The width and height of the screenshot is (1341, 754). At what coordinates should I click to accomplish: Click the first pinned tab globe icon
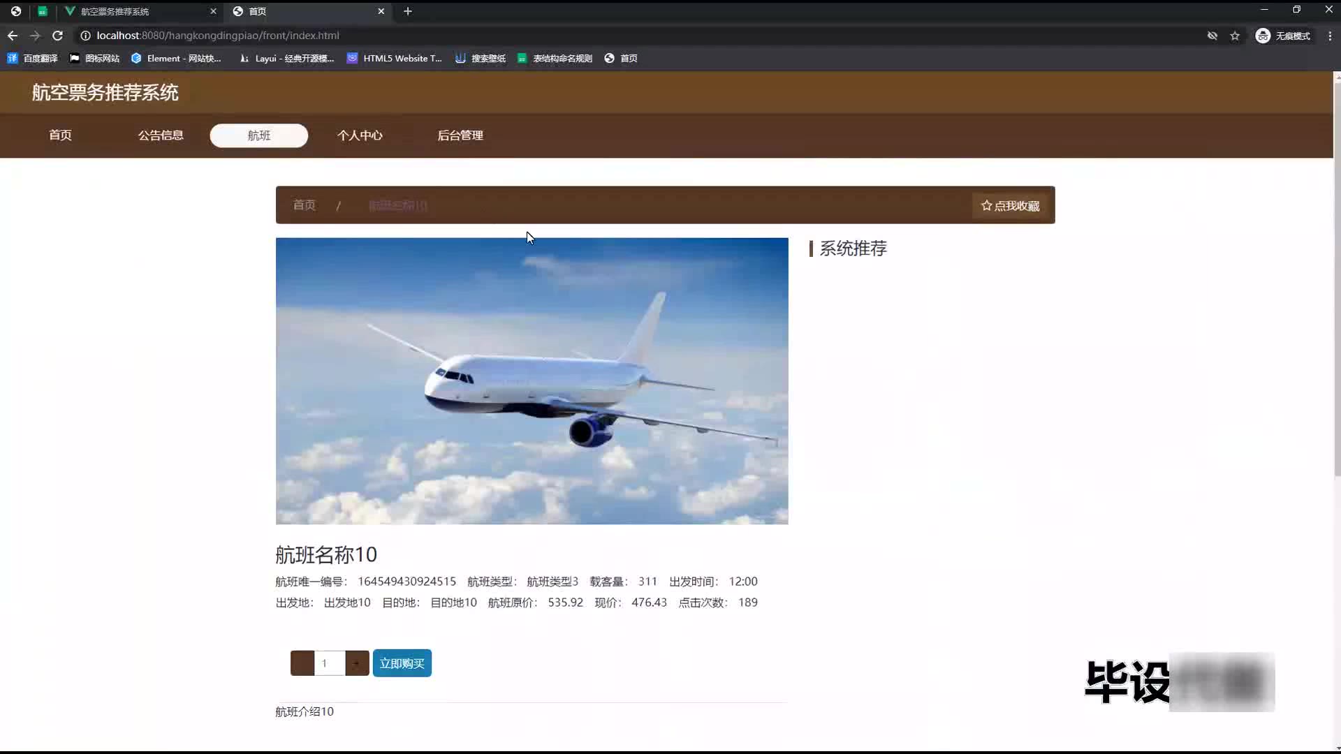click(16, 11)
